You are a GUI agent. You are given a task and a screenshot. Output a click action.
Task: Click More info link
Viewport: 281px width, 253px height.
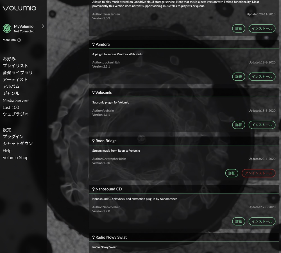9,40
